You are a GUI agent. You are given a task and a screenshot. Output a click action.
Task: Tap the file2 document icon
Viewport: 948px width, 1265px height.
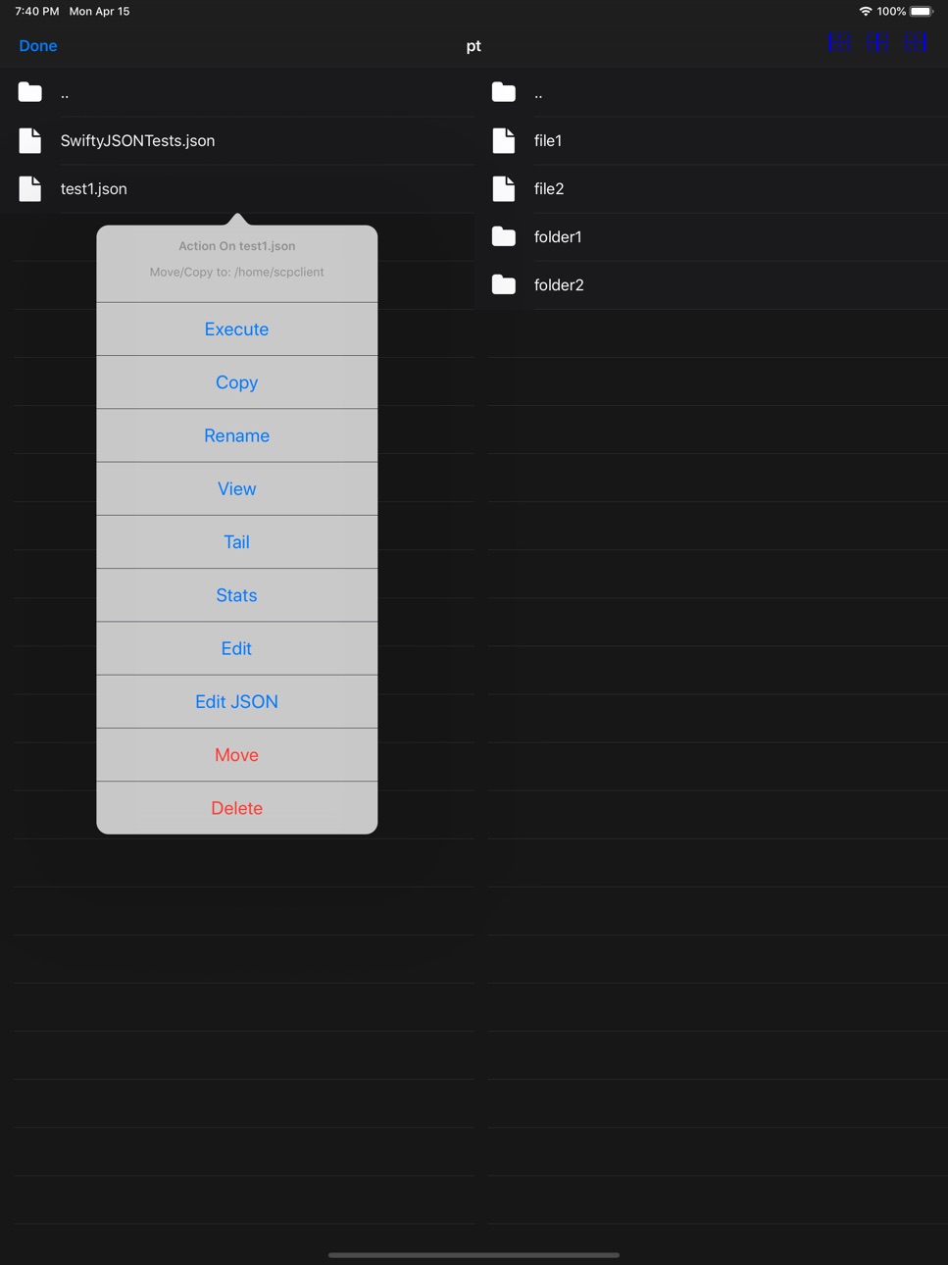[504, 188]
